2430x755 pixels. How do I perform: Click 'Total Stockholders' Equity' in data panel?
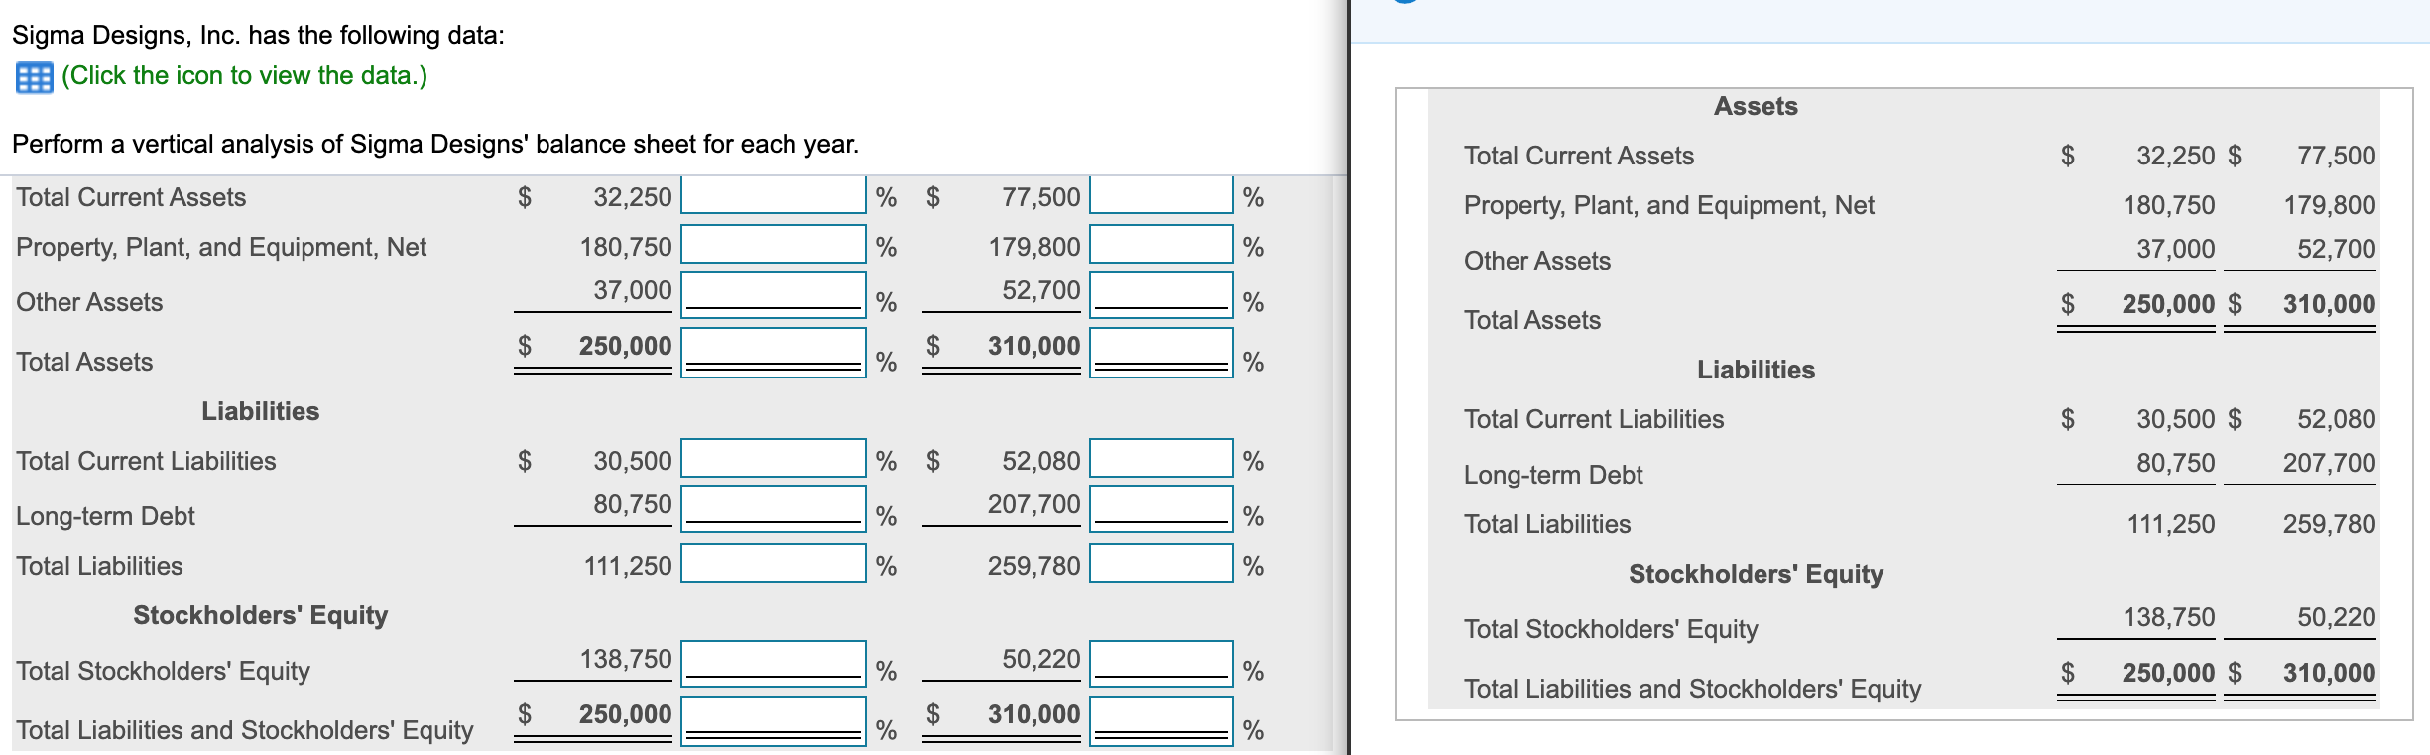pyautogui.click(x=1611, y=629)
